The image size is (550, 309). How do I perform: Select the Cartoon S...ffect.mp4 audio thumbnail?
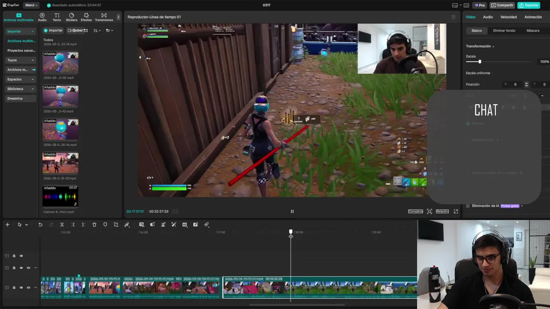tap(61, 196)
